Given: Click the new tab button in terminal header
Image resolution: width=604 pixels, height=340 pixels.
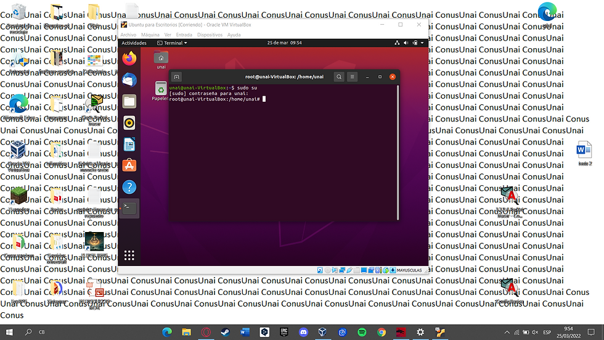Looking at the screenshot, I should tap(176, 77).
